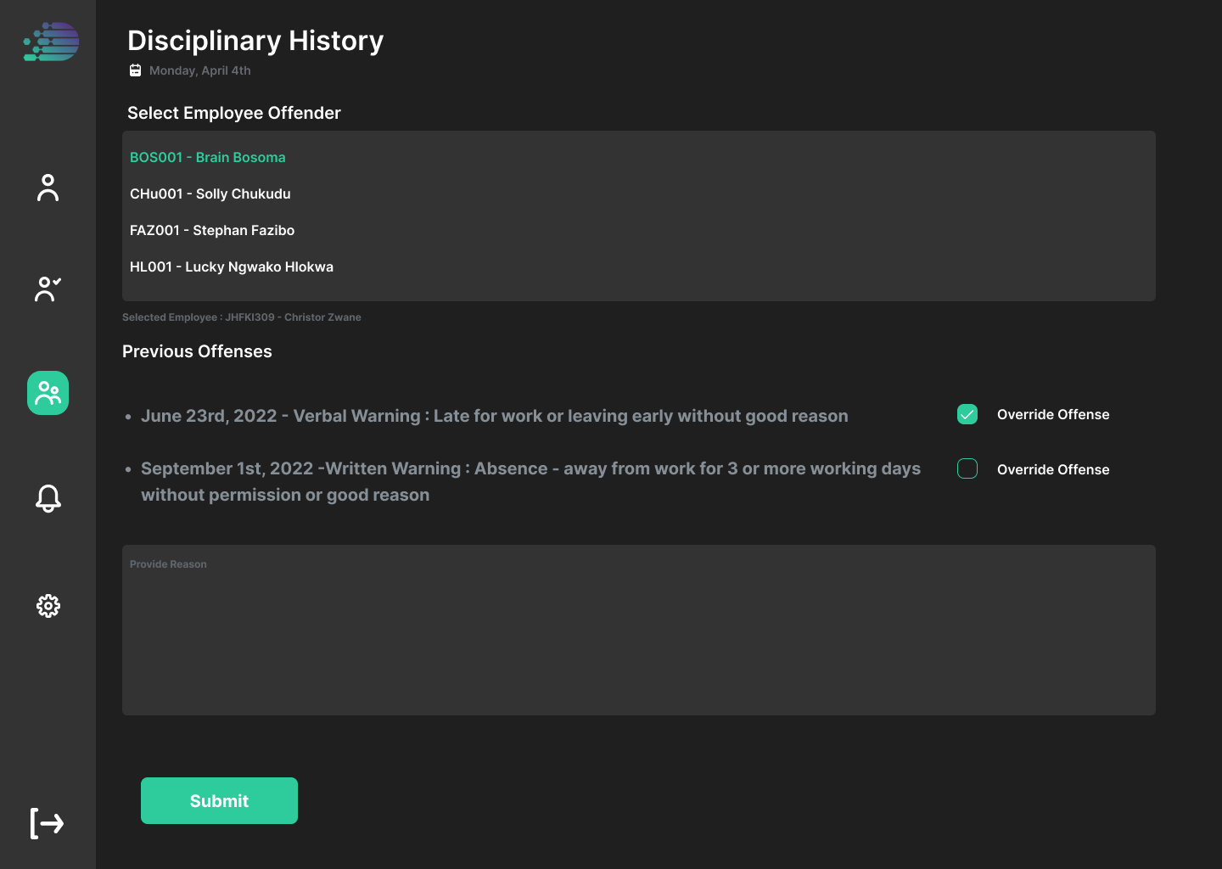Screen dimensions: 1222x869
Task: Click the calendar icon beside Monday, April 4th
Action: coord(135,70)
